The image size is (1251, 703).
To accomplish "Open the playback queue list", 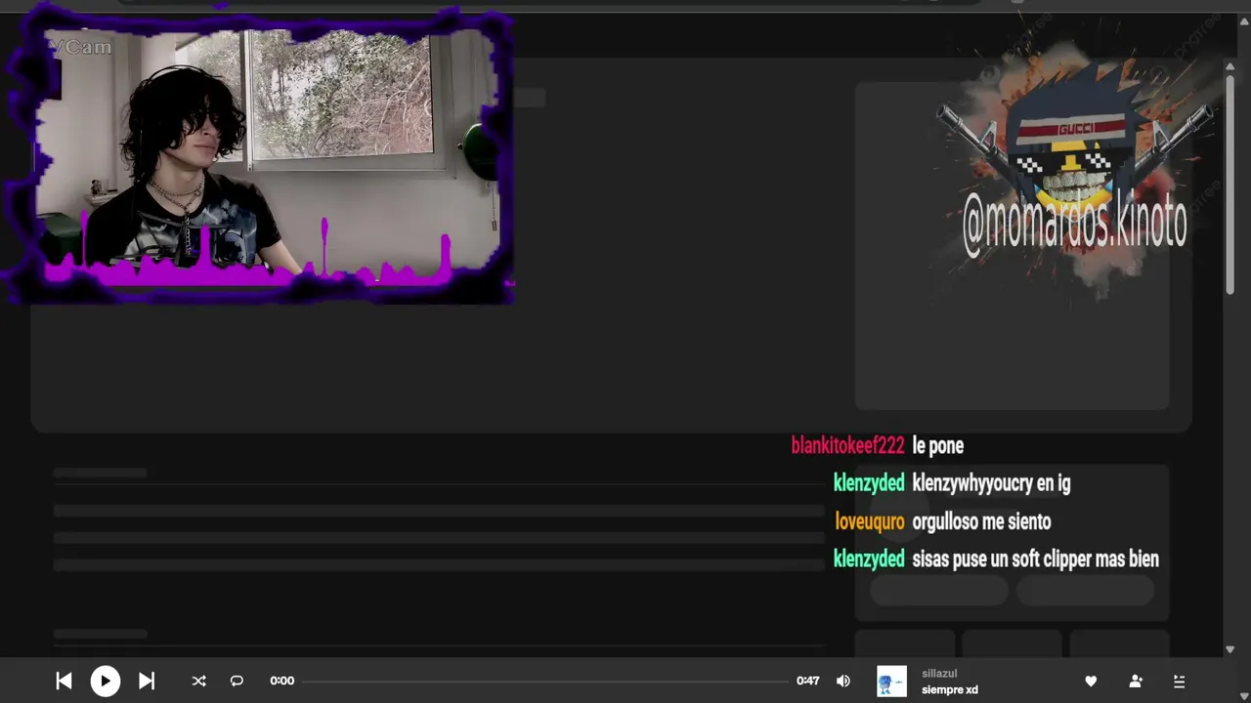I will [1179, 681].
